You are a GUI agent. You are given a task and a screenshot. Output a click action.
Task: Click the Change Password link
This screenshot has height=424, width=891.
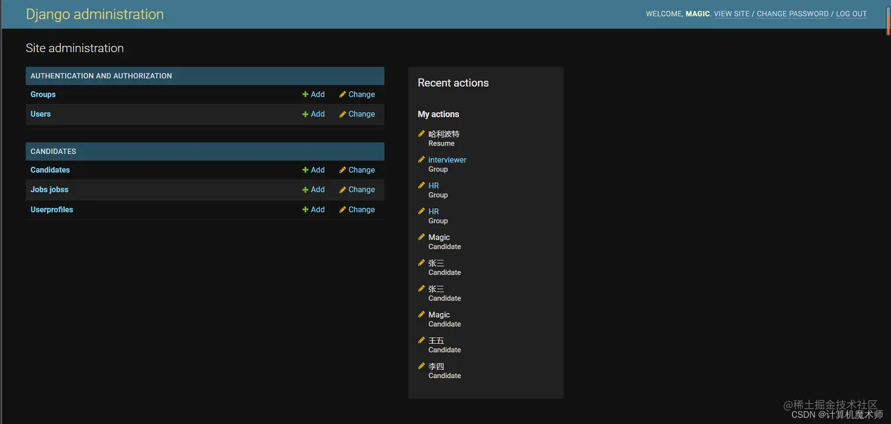tap(793, 14)
